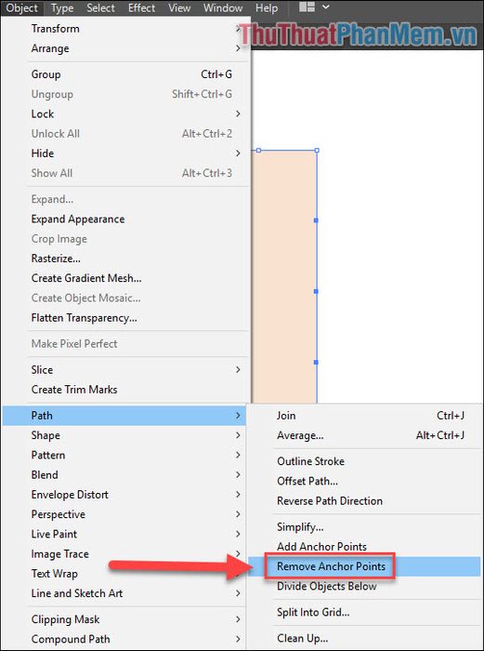This screenshot has height=651, width=484.
Task: Open the Window menu
Action: [x=223, y=7]
